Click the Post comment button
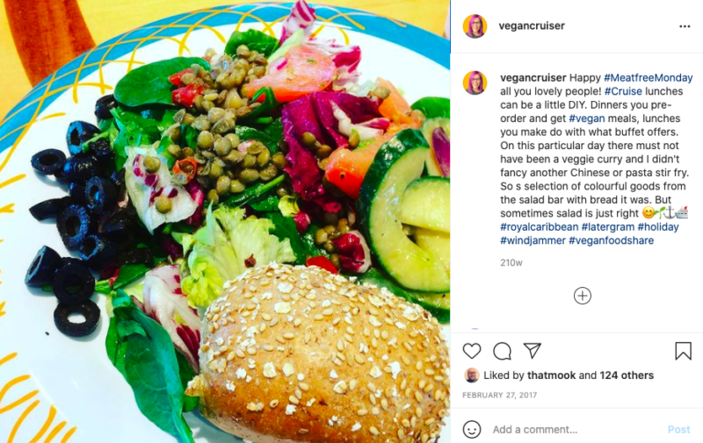The width and height of the screenshot is (703, 443). click(x=678, y=430)
